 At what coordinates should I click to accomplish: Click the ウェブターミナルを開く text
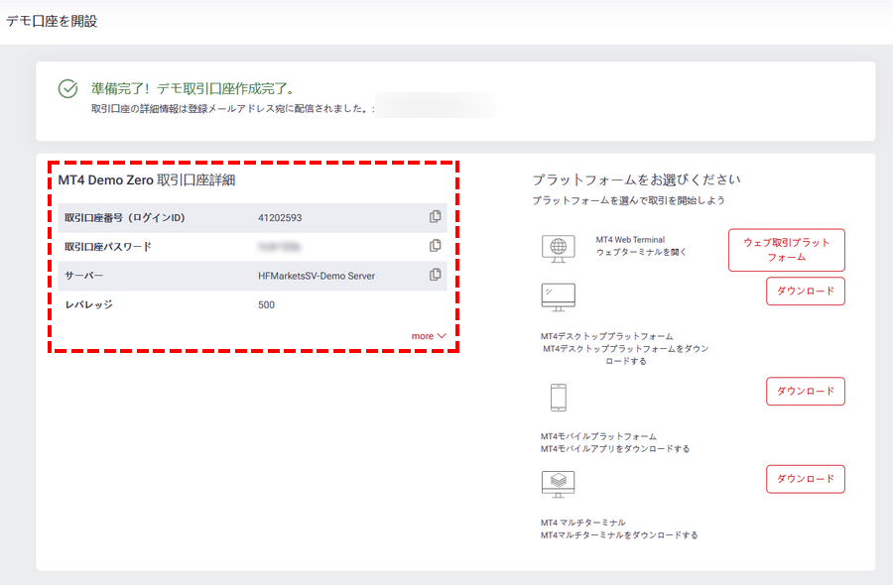coord(641,252)
